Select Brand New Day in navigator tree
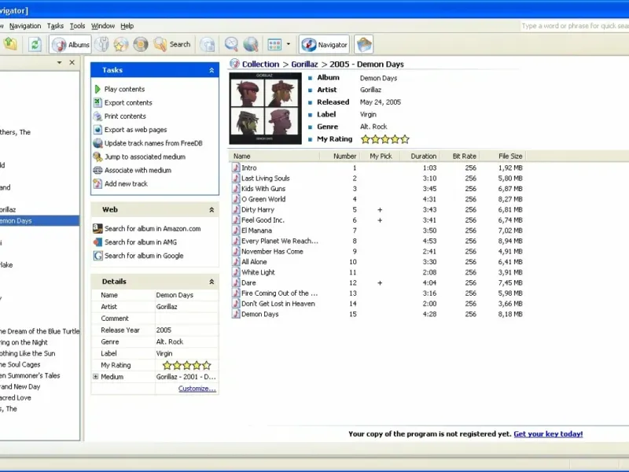Viewport: 629px width, 472px height. tap(20, 387)
